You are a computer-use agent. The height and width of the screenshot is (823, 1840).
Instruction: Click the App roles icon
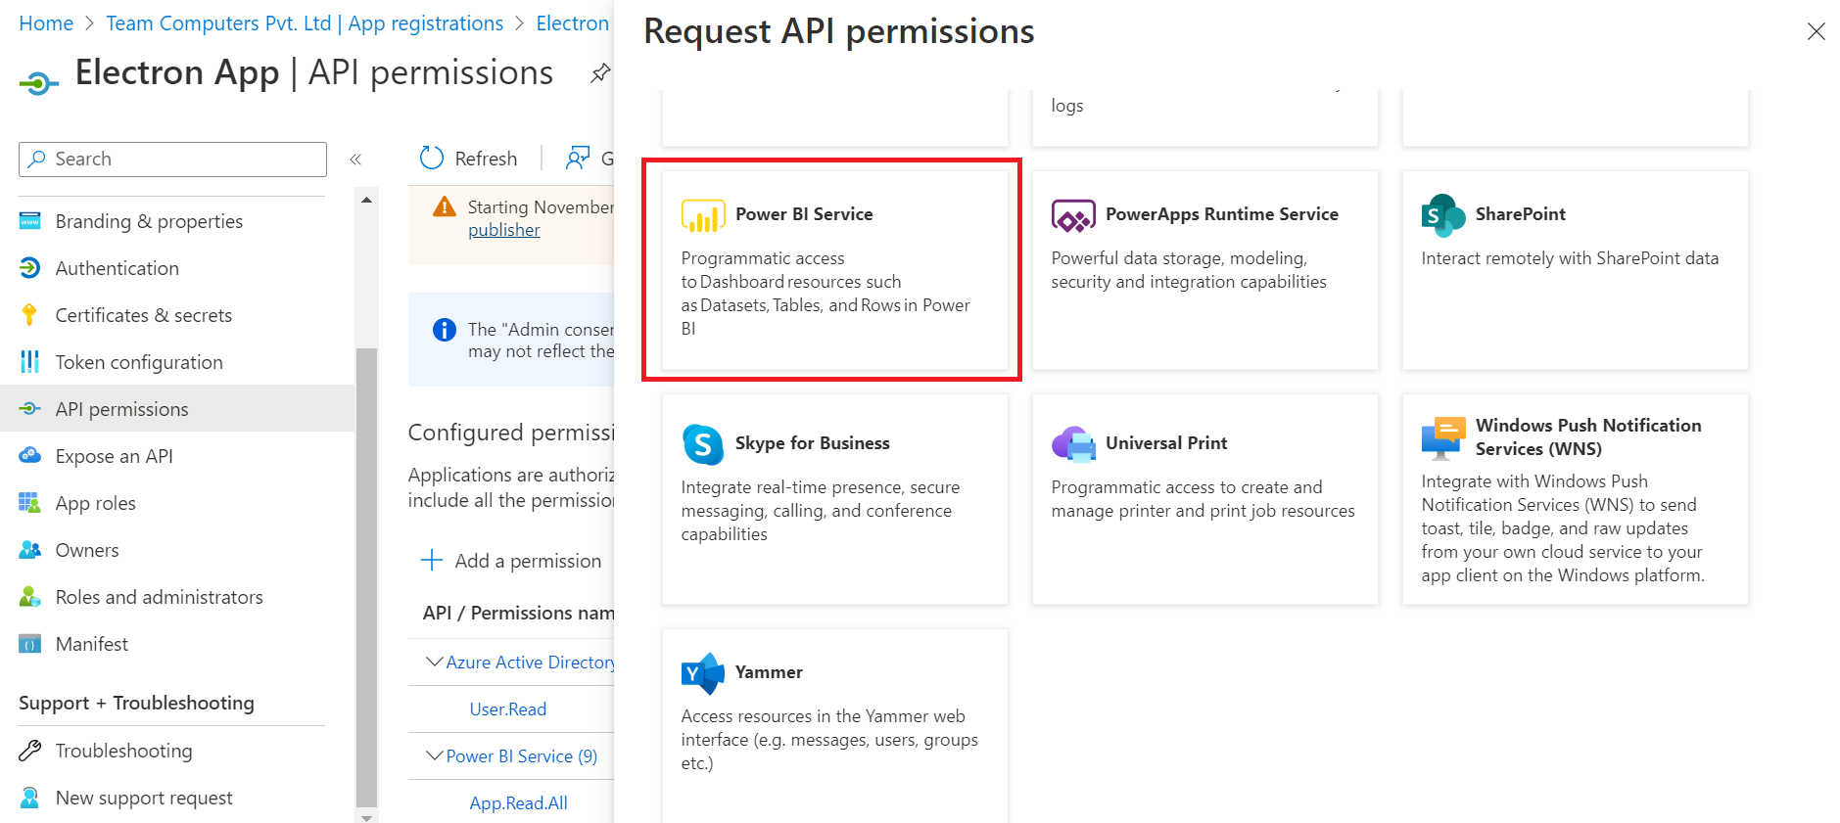(30, 503)
